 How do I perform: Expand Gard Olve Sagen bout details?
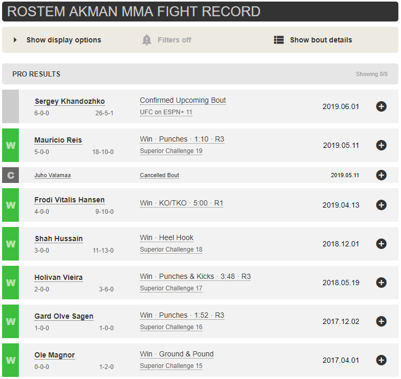381,321
